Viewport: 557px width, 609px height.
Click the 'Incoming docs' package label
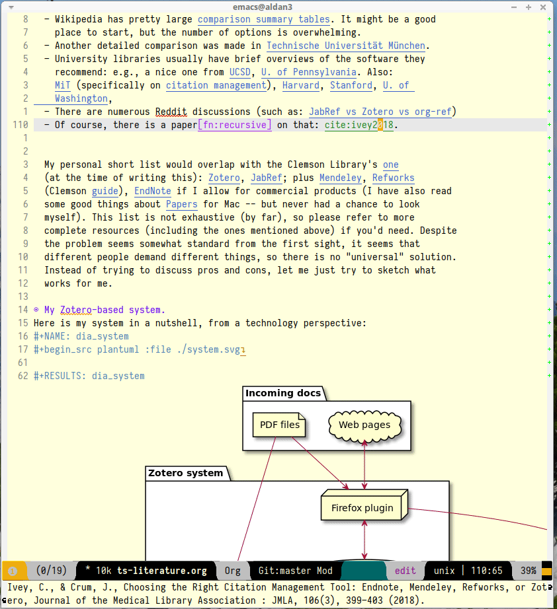[283, 393]
